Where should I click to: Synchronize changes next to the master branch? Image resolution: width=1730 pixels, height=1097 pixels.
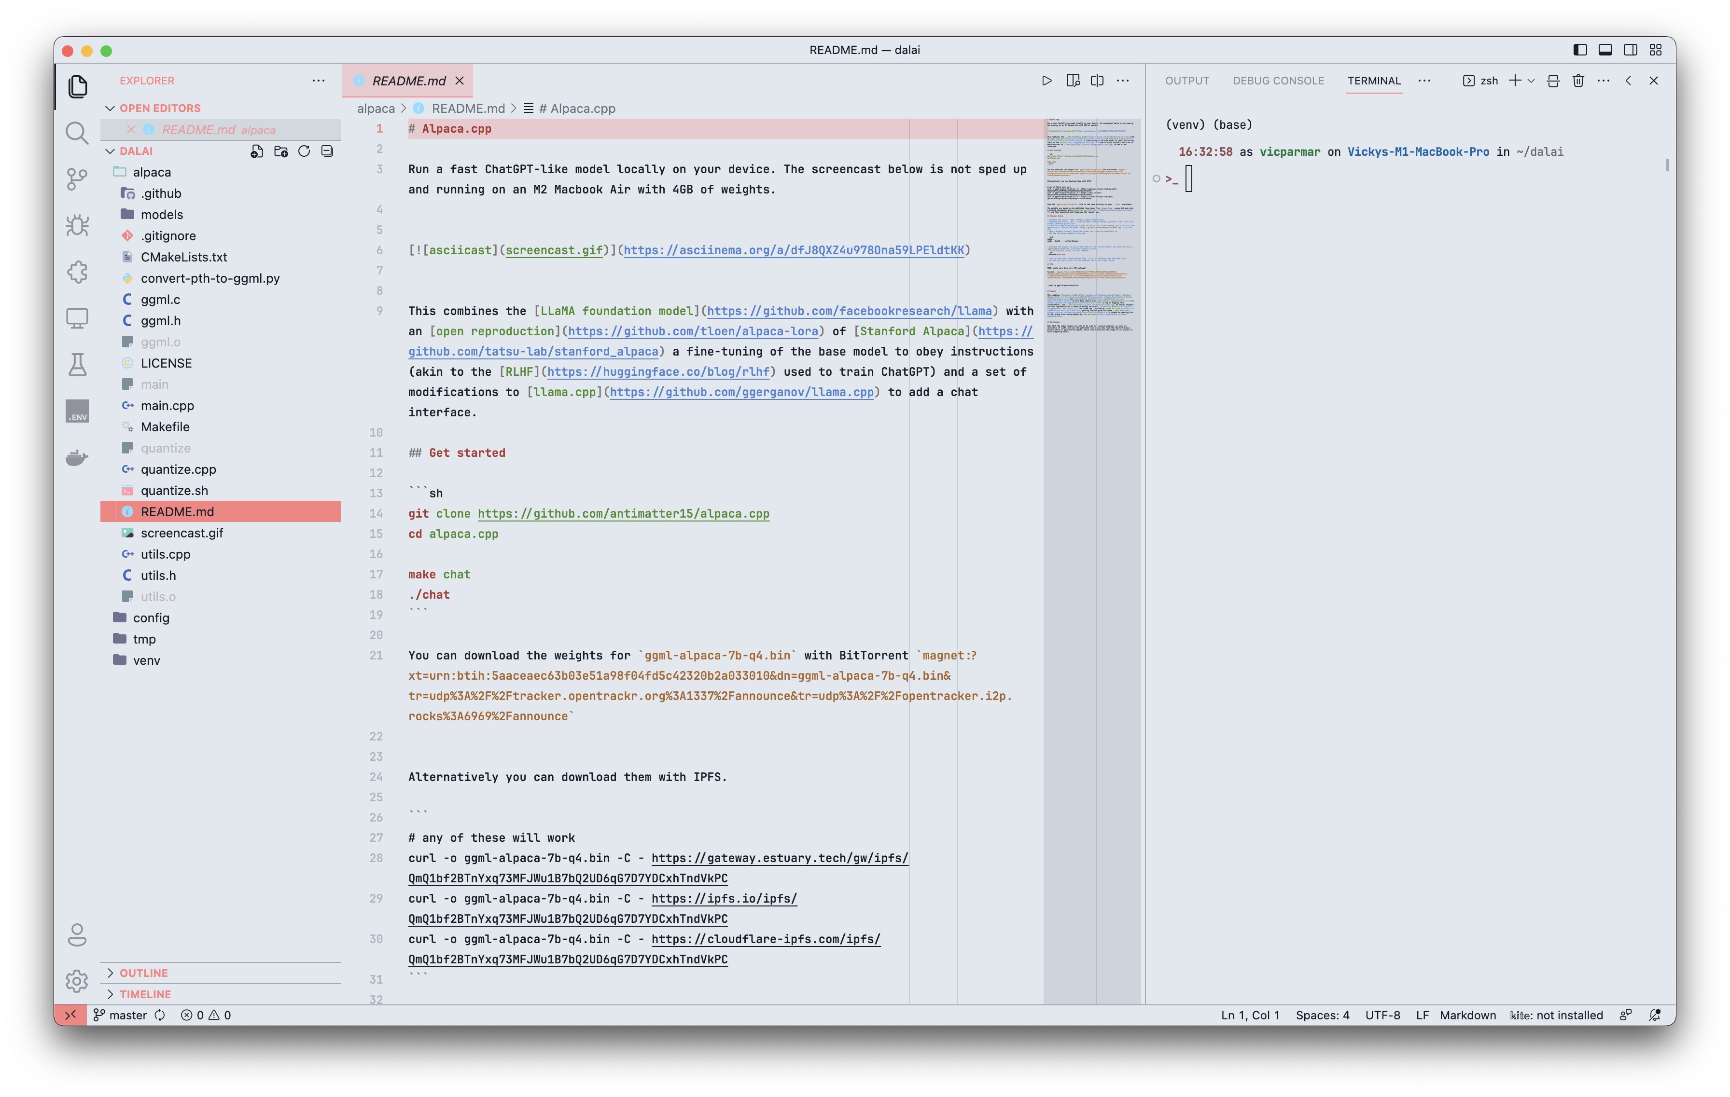click(x=159, y=1015)
